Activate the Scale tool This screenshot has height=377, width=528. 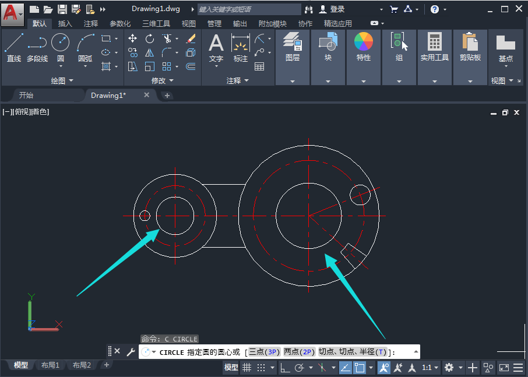150,66
